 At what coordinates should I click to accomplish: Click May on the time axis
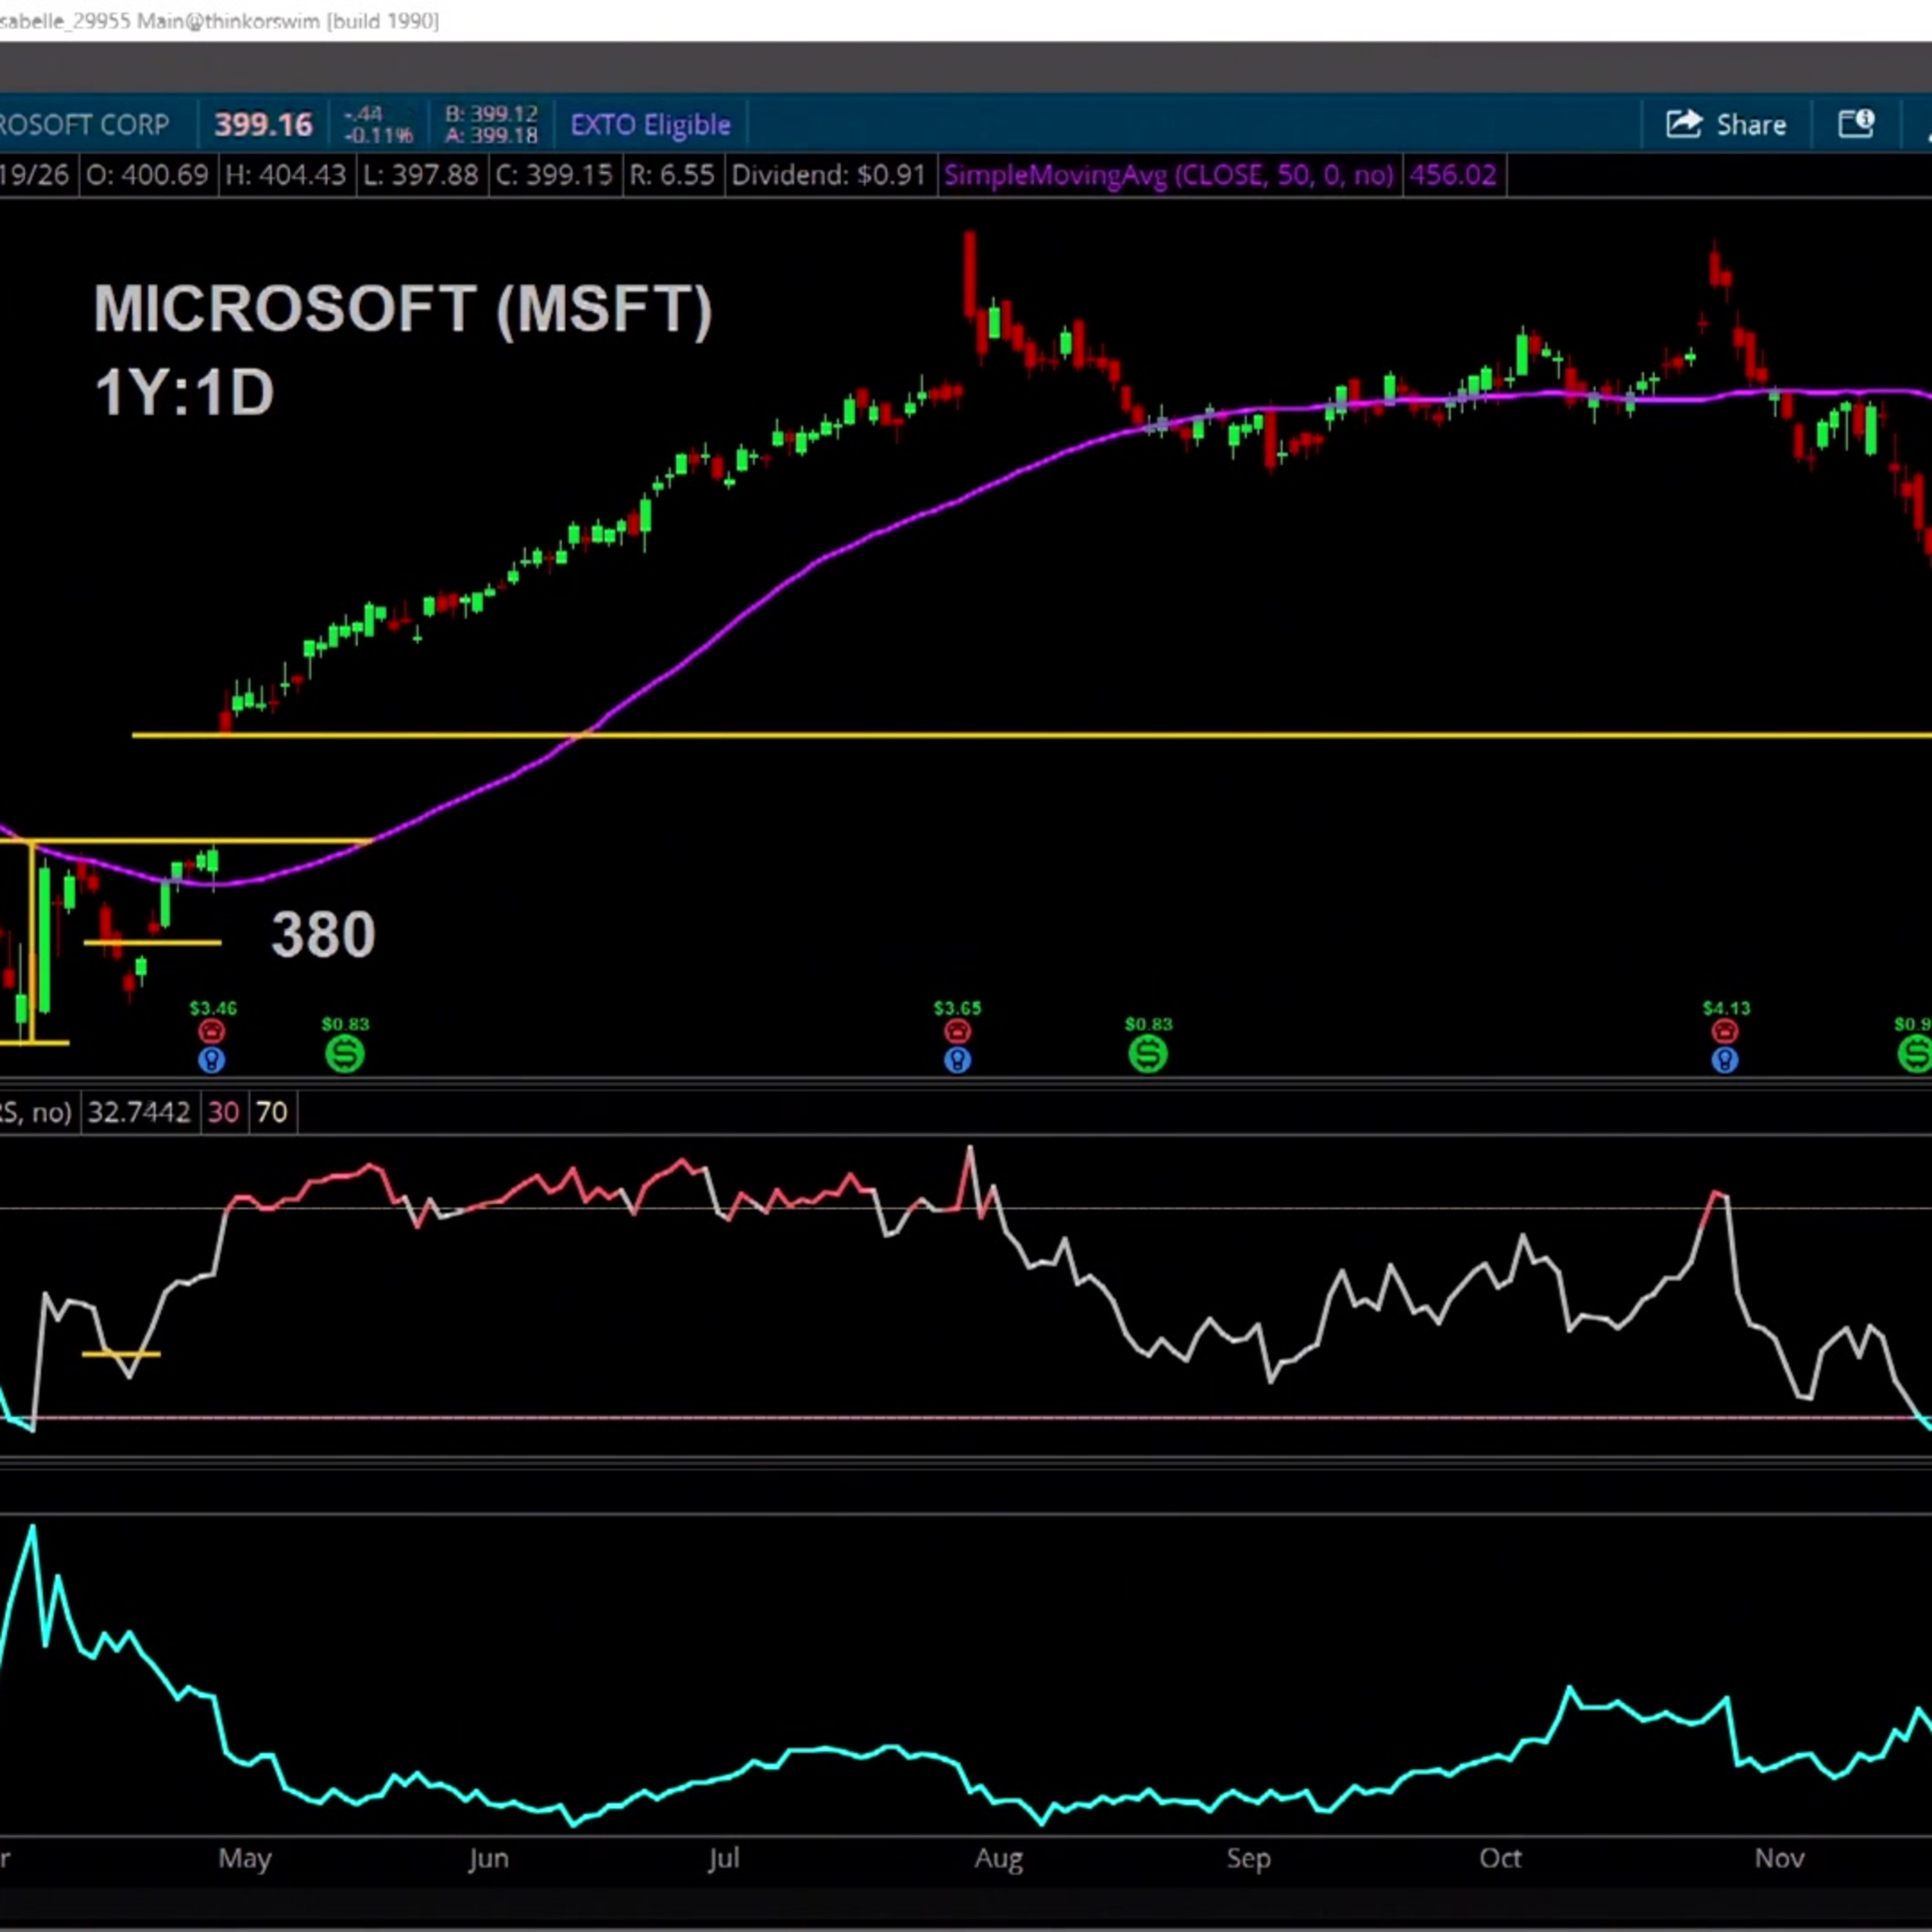tap(245, 1859)
